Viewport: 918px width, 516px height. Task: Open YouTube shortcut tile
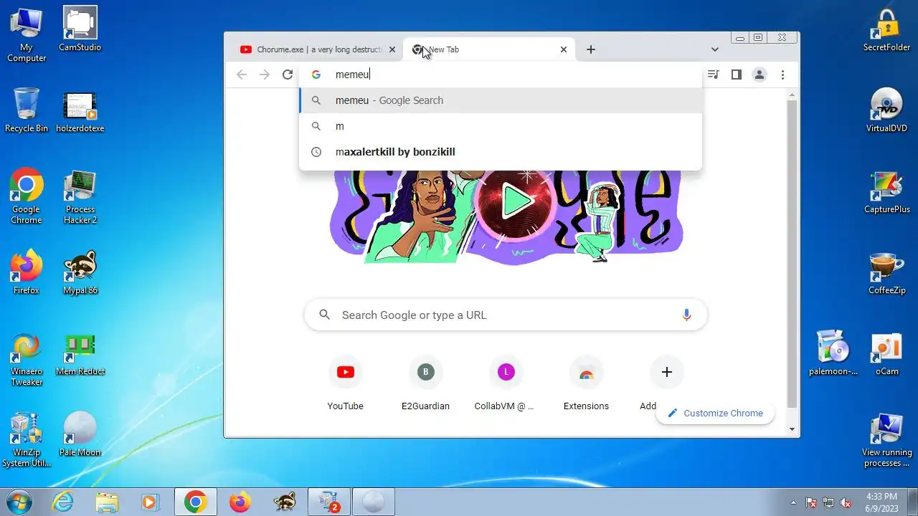[345, 385]
